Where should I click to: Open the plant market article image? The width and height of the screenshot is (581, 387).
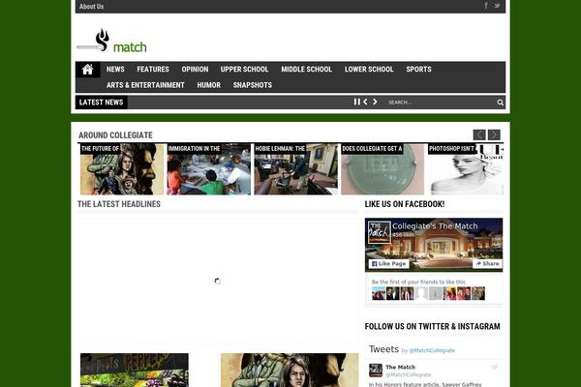(135, 370)
